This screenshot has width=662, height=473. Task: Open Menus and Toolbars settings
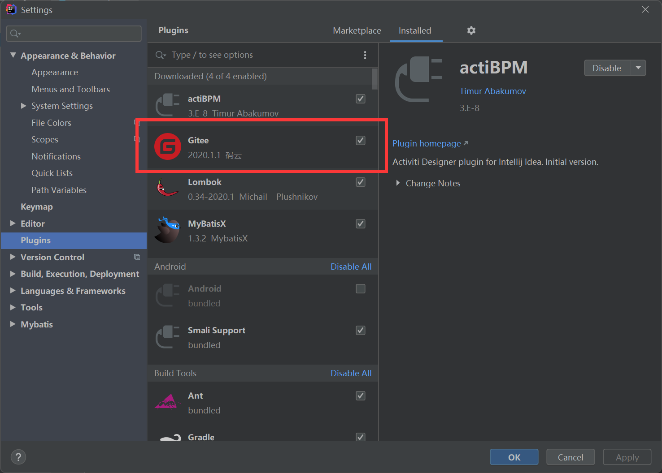(70, 89)
